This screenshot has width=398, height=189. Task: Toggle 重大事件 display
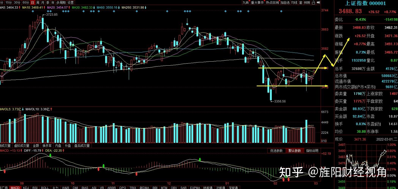pos(257,3)
